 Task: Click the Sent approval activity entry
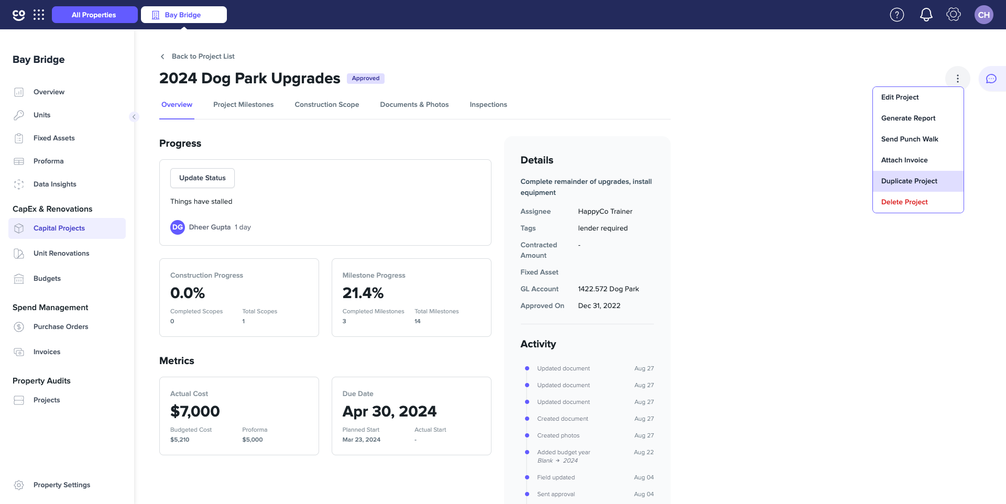(x=556, y=495)
